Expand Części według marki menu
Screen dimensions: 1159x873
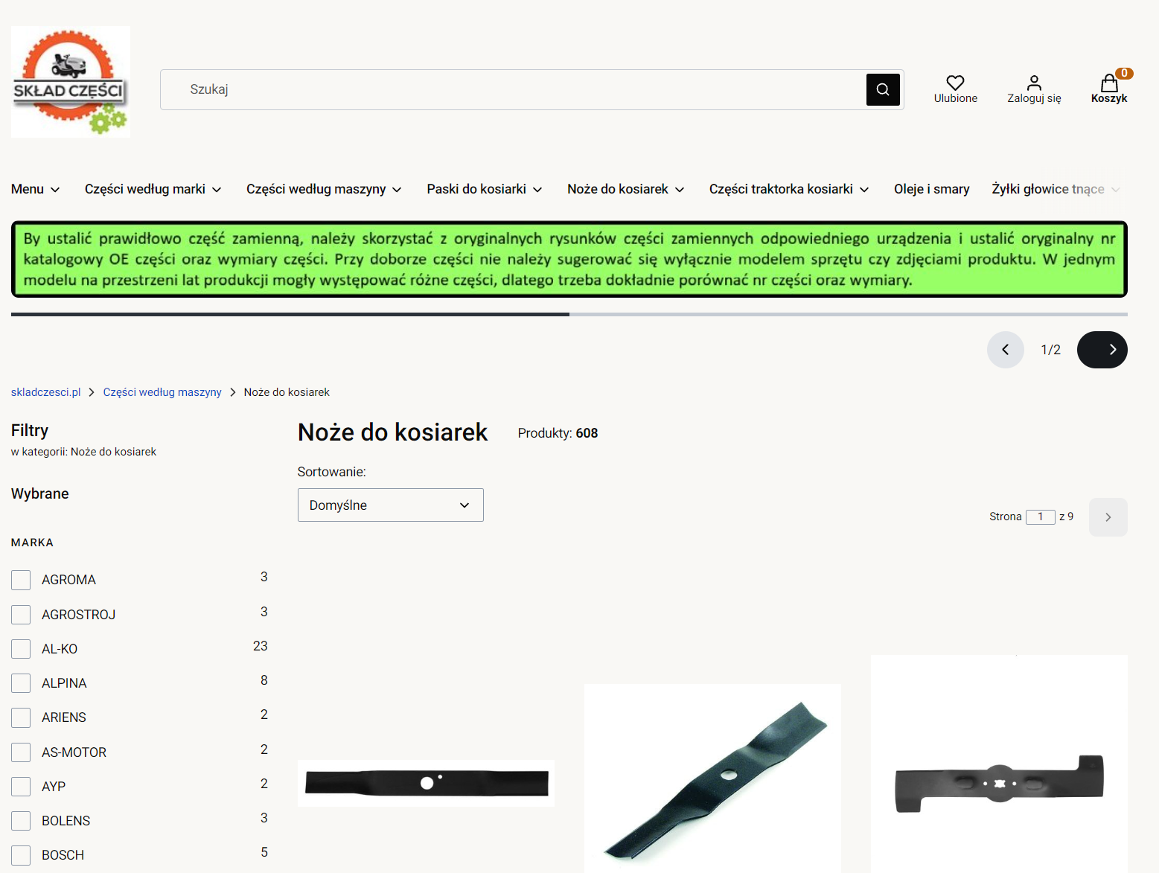tap(153, 189)
